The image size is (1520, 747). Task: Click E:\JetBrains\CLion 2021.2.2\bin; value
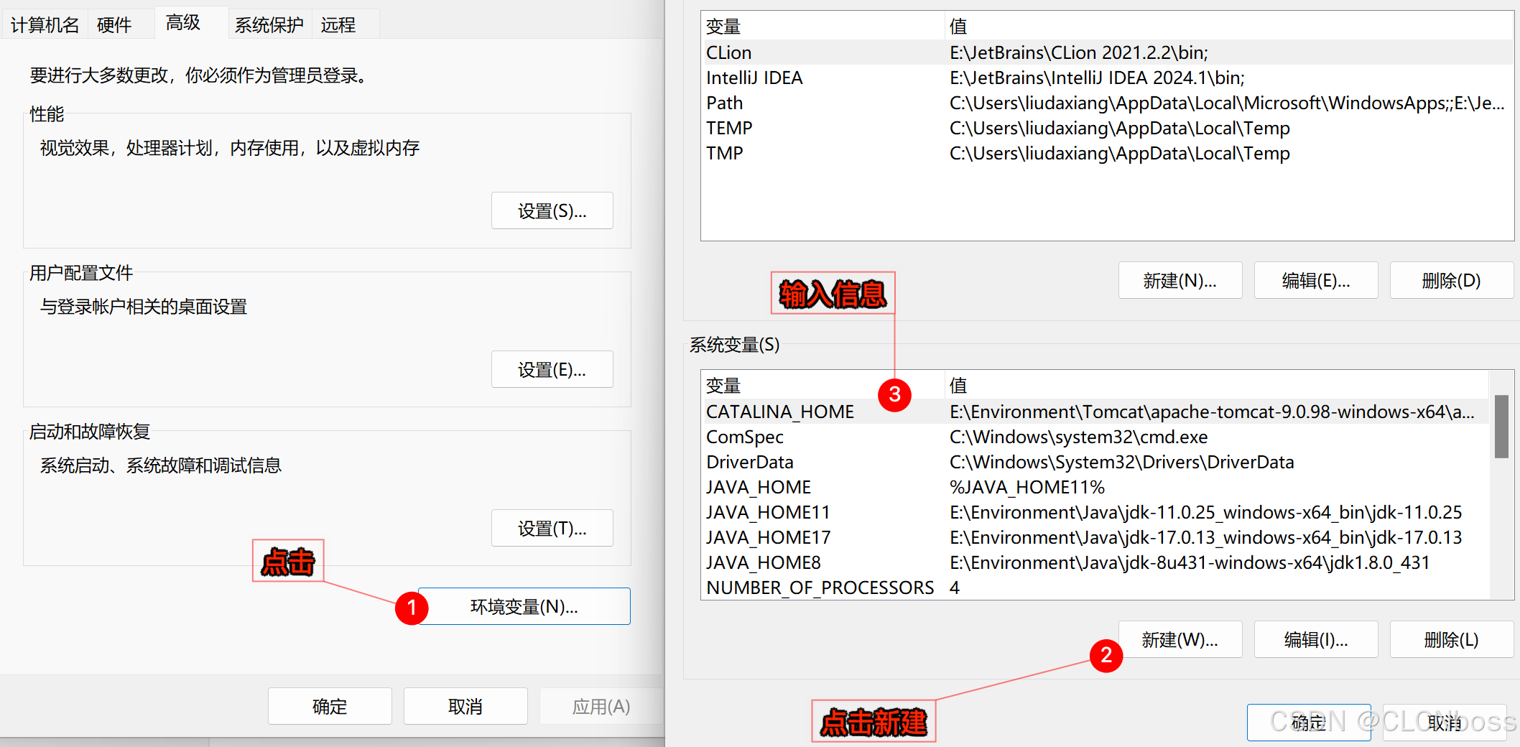pyautogui.click(x=1079, y=52)
